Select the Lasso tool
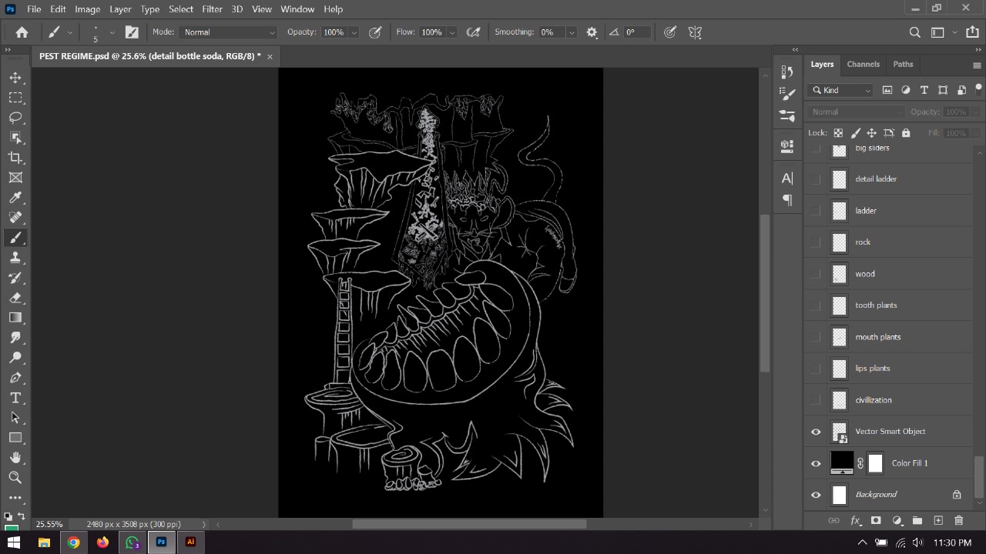This screenshot has width=986, height=554. [15, 118]
